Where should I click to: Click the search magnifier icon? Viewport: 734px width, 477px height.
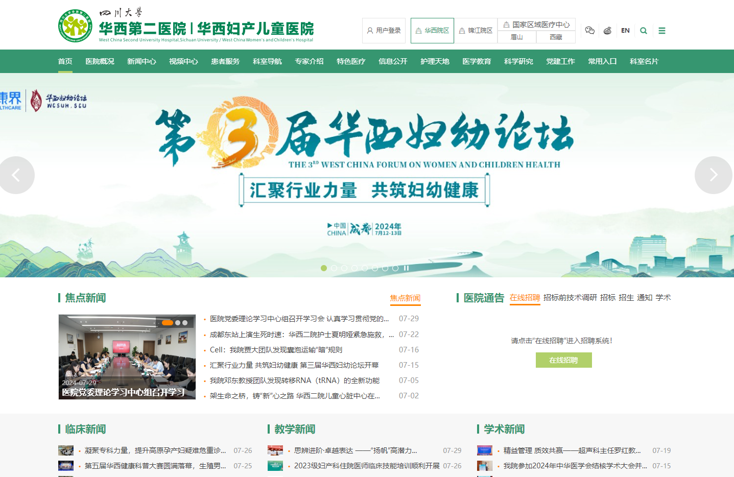644,31
